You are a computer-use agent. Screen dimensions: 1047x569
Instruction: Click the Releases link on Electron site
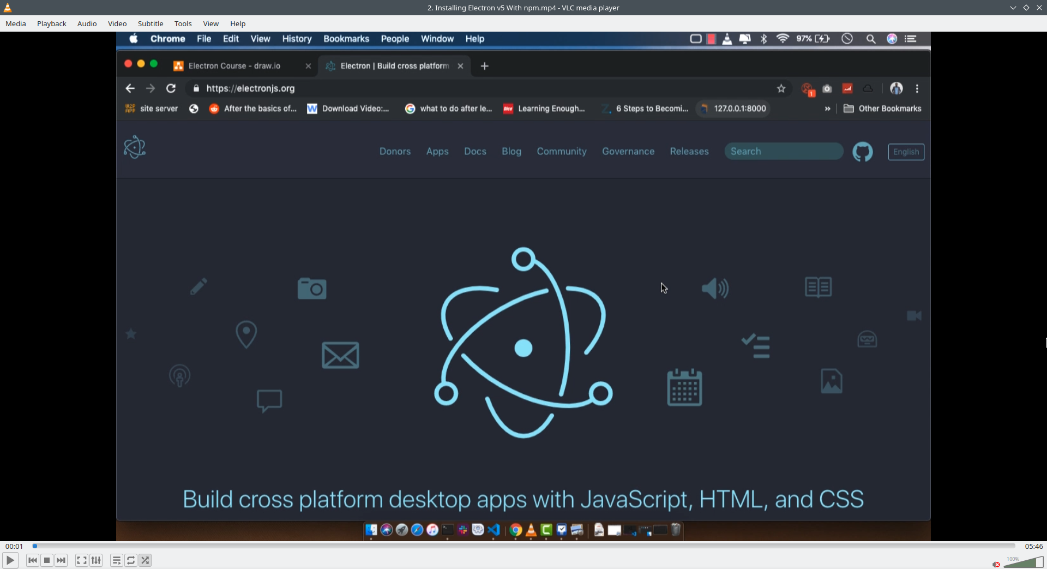click(689, 151)
